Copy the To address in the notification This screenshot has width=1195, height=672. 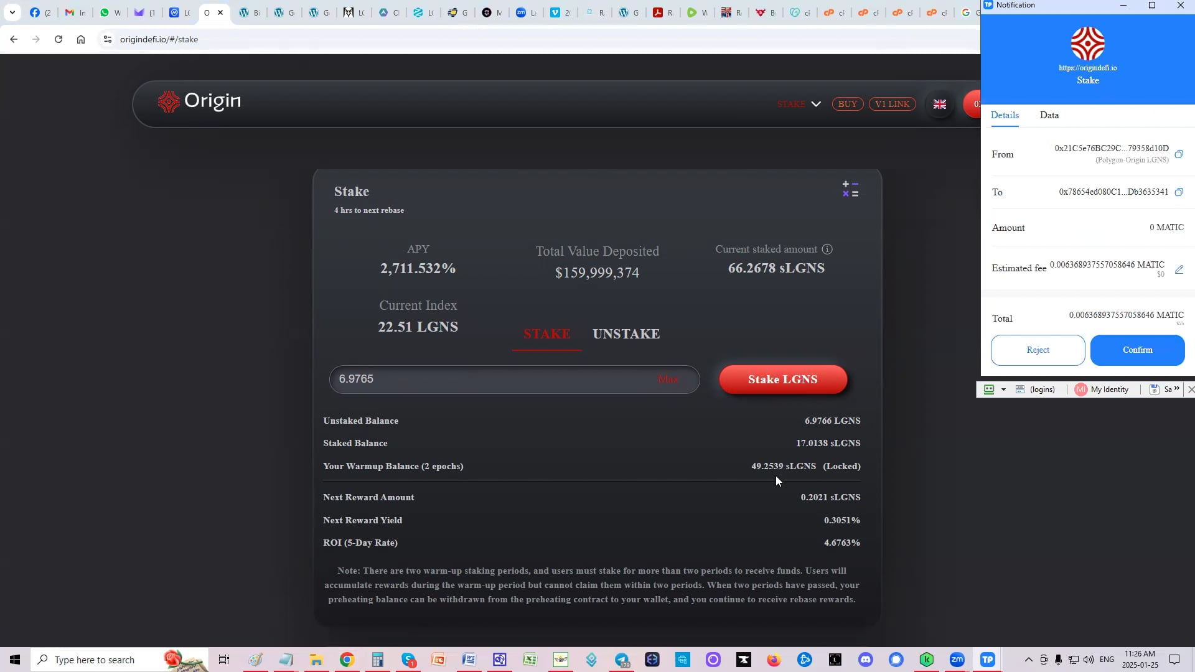tap(1178, 192)
